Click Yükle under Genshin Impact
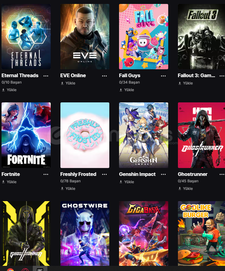This screenshot has height=271, width=225. (127, 182)
